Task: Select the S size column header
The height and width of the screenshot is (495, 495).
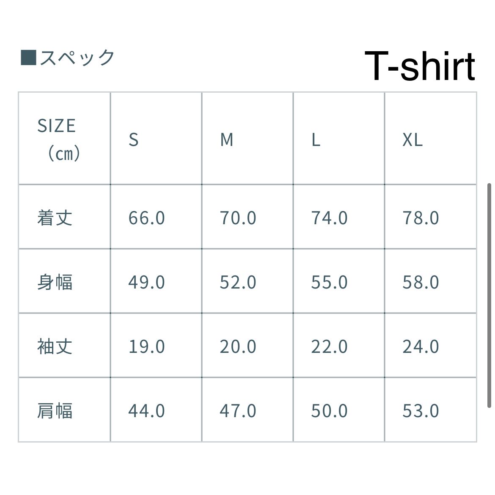Action: click(134, 140)
